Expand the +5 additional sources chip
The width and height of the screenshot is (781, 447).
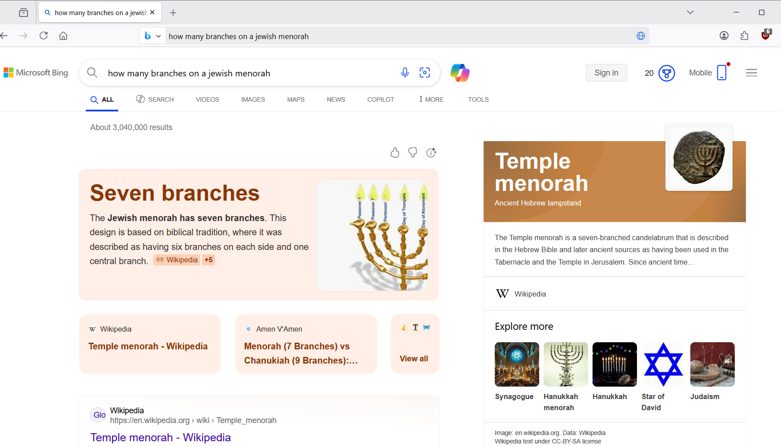208,260
